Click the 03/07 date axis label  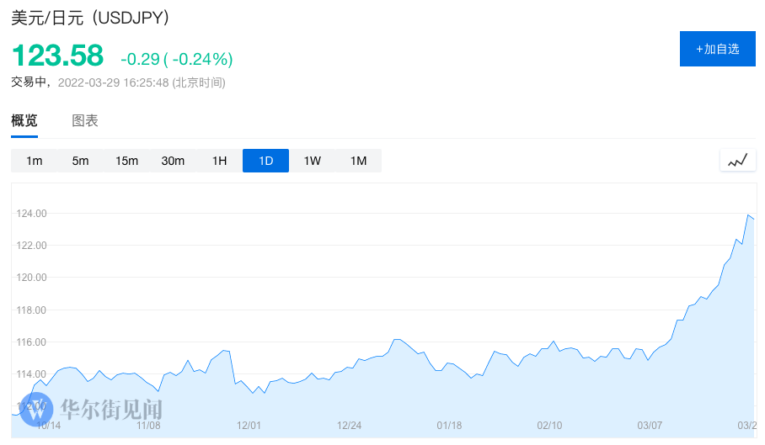tap(650, 426)
